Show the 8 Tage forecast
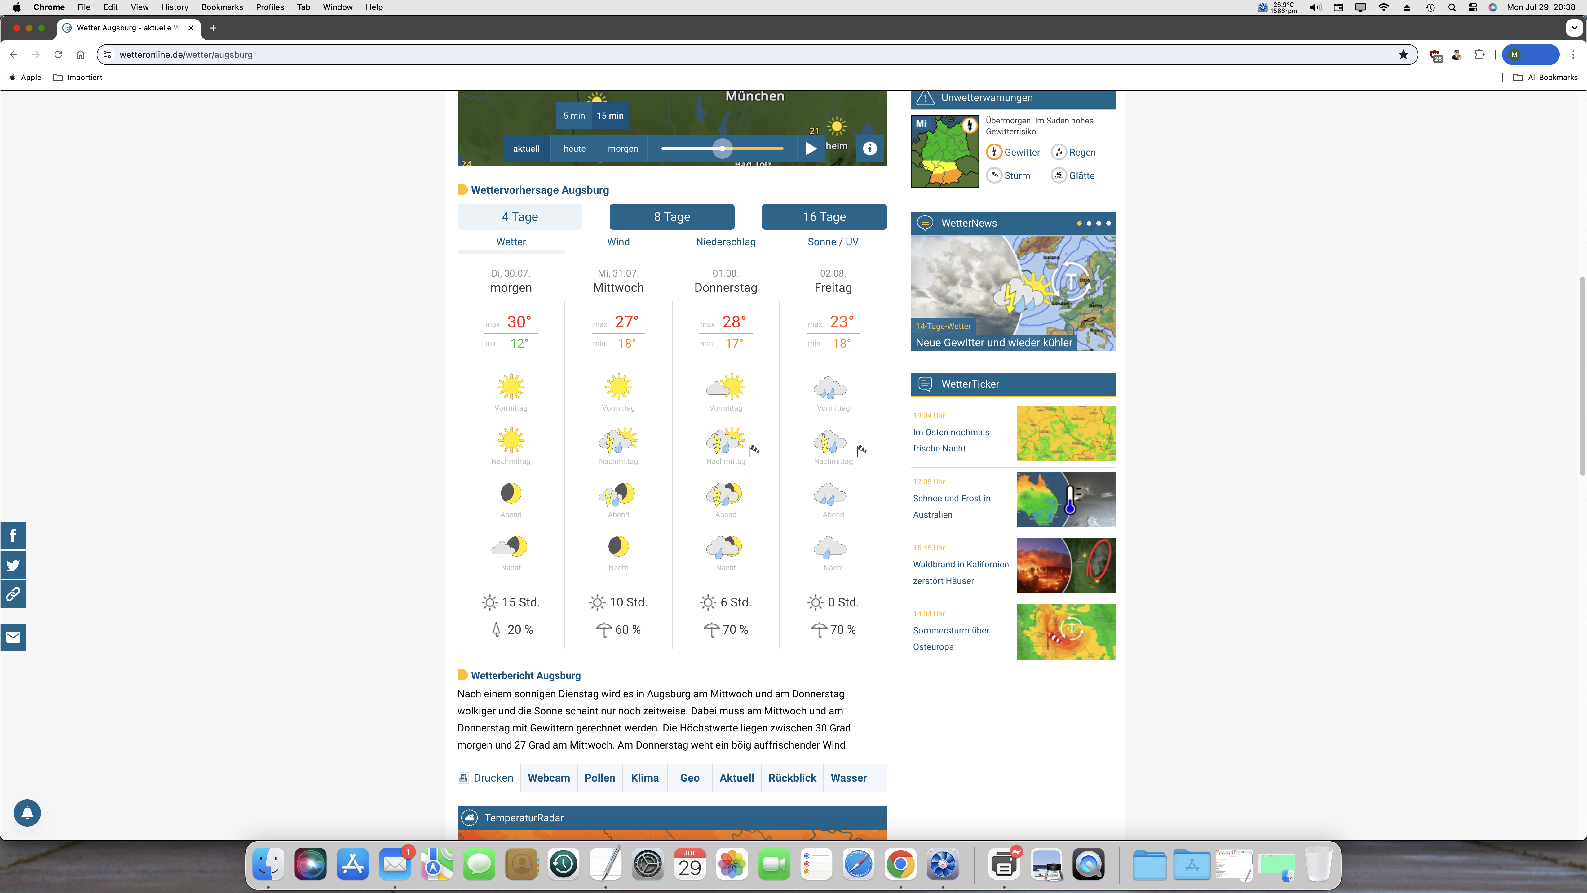This screenshot has height=893, width=1587. tap(671, 217)
